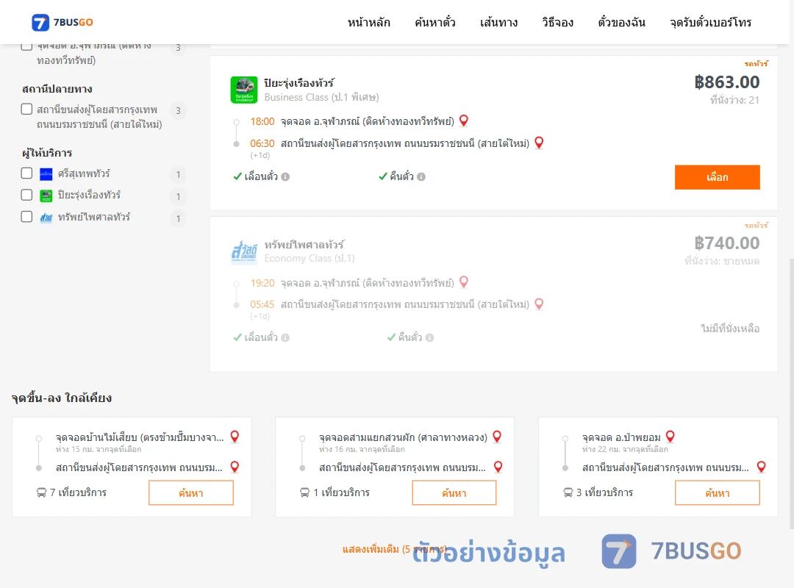
Task: Tick the สถานีขนส่งผู้โดยสารกรุงเทพ destination checkbox
Action: pos(27,110)
